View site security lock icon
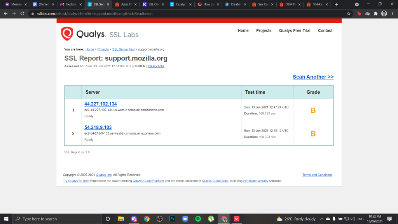 point(33,14)
